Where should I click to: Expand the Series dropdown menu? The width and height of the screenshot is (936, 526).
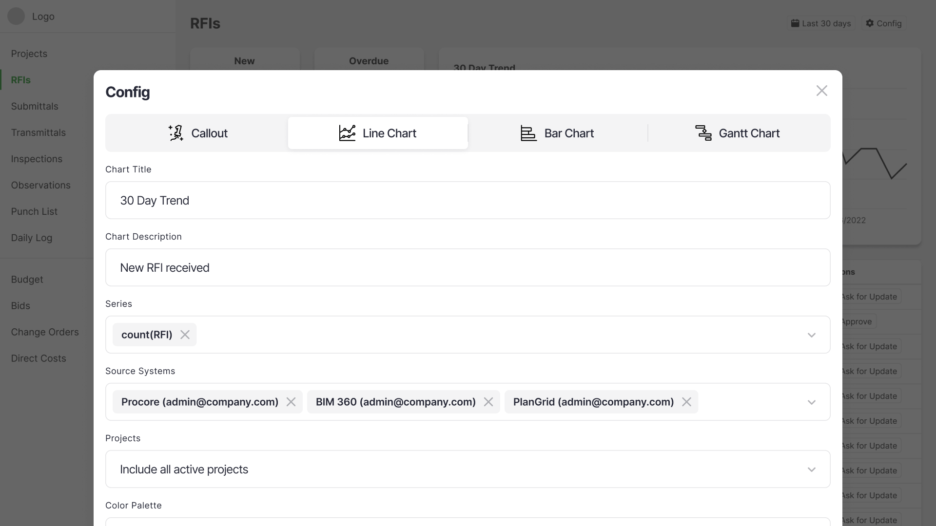click(812, 335)
